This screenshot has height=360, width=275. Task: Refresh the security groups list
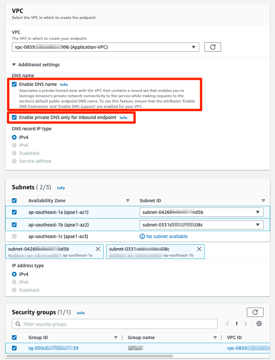coord(255,312)
